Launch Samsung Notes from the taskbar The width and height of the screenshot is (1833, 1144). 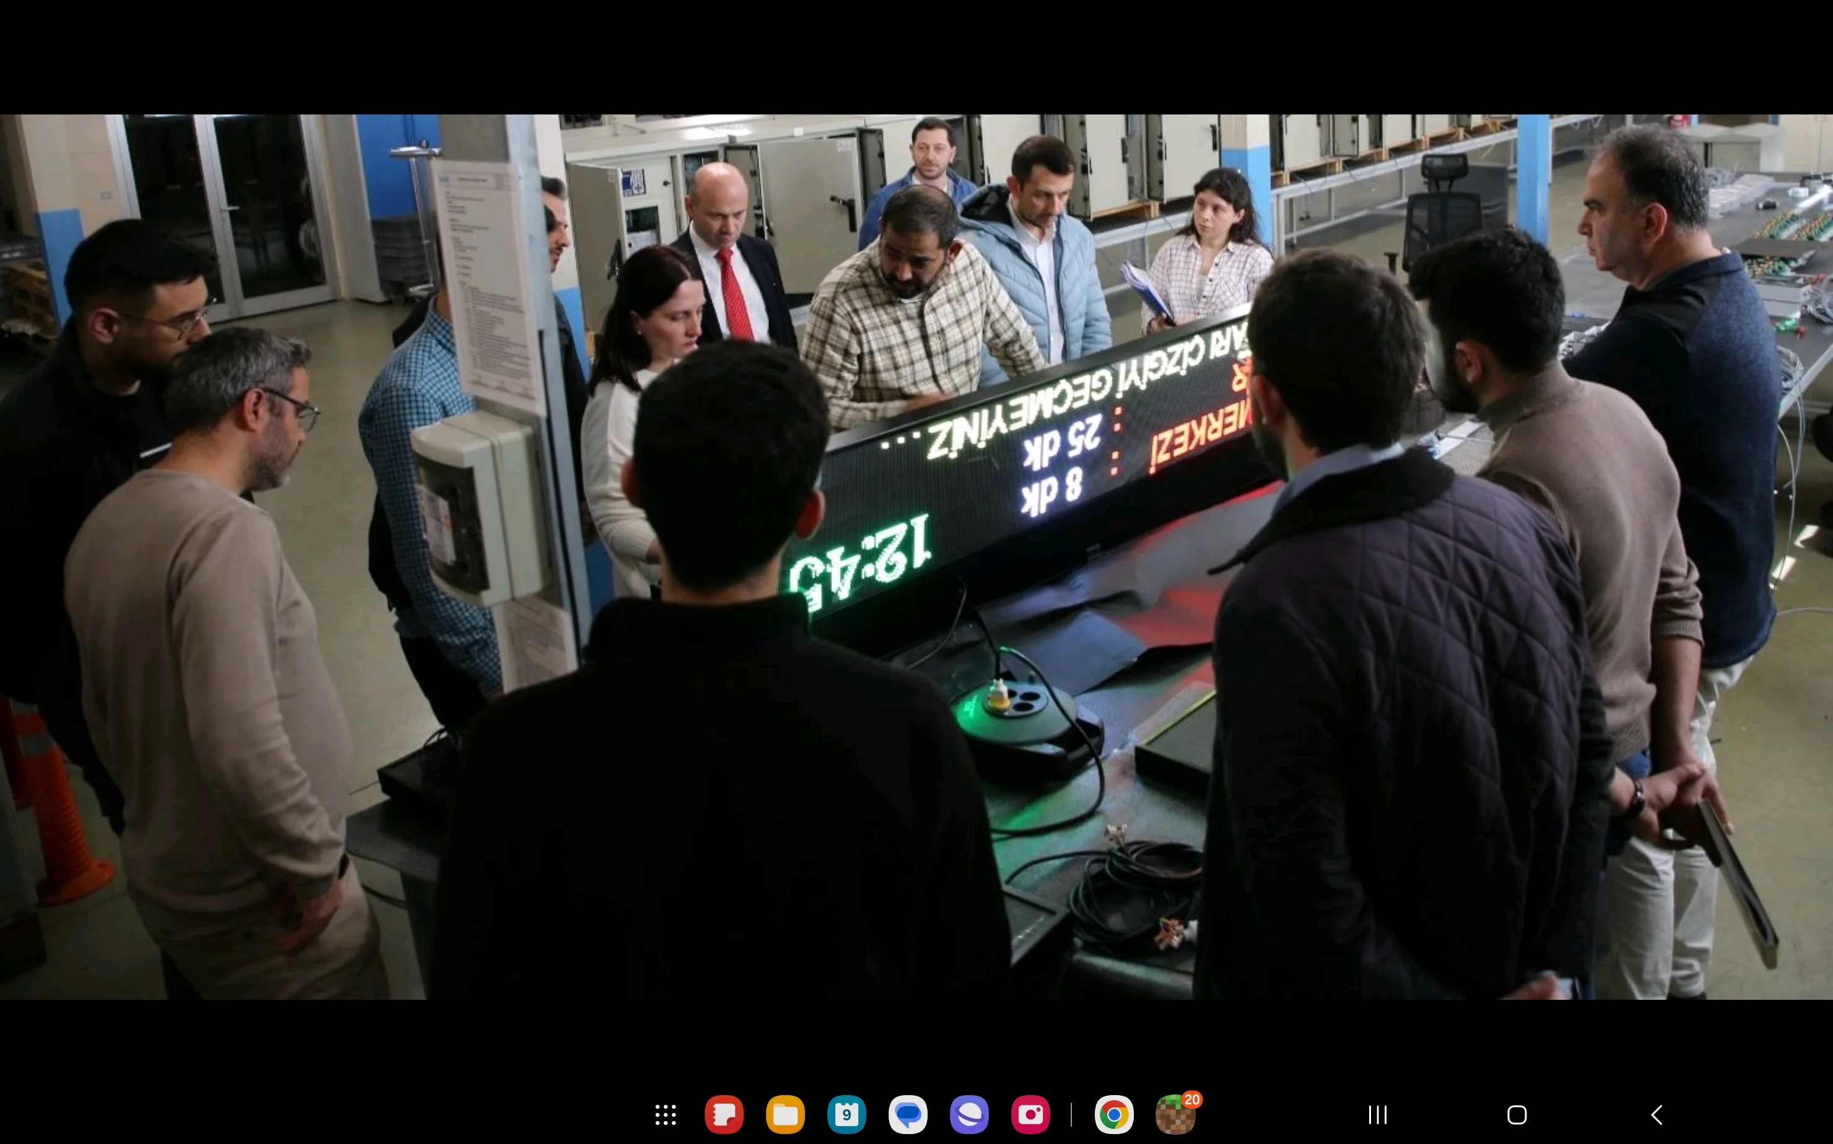(723, 1114)
